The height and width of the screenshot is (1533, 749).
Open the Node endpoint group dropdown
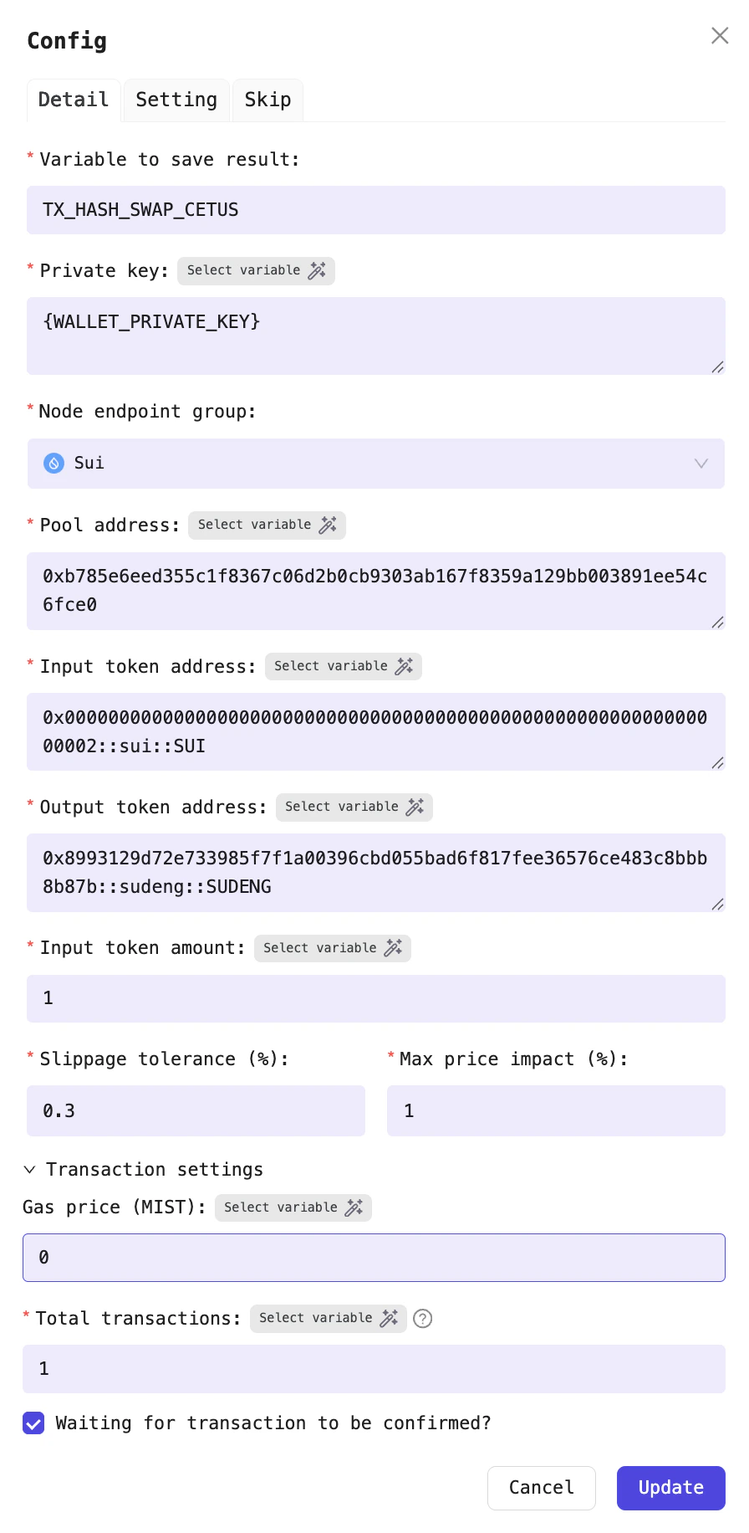(x=700, y=463)
